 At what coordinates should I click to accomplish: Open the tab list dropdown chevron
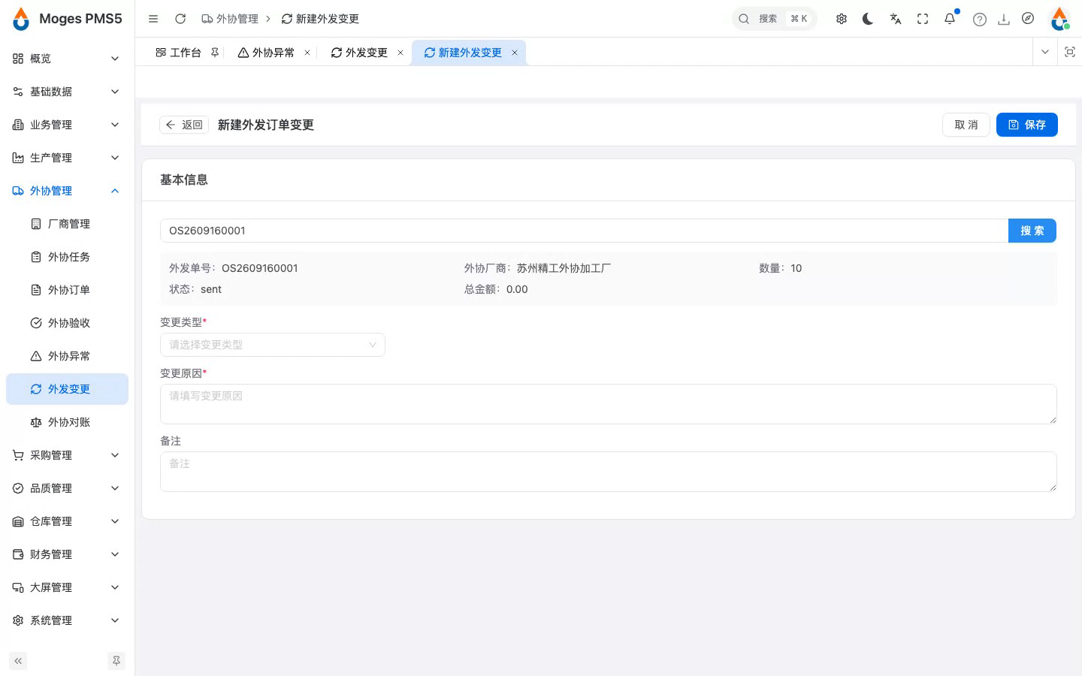1045,52
